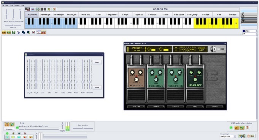The height and width of the screenshot is (140, 259).
Task: Click the red record button in transport bar
Action: [25, 137]
